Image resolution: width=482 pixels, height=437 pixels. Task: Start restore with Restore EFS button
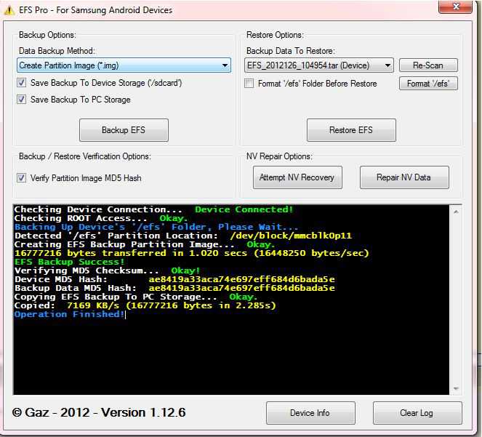(351, 130)
